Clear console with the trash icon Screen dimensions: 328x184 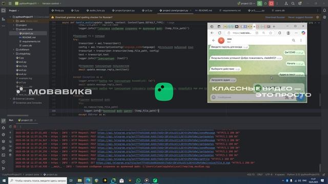point(10,155)
